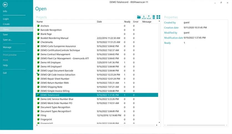This screenshot has width=232, height=134.
Task: Click the icon beside Barcode Recognition
Action: [x=38, y=30]
